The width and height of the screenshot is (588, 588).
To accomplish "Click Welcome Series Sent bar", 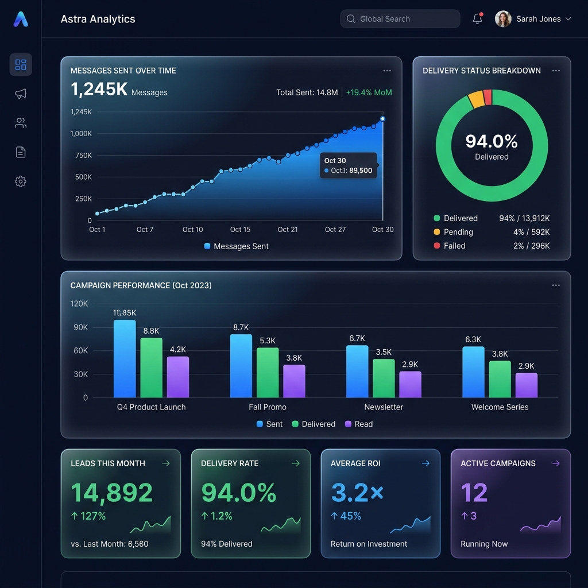I will point(473,372).
